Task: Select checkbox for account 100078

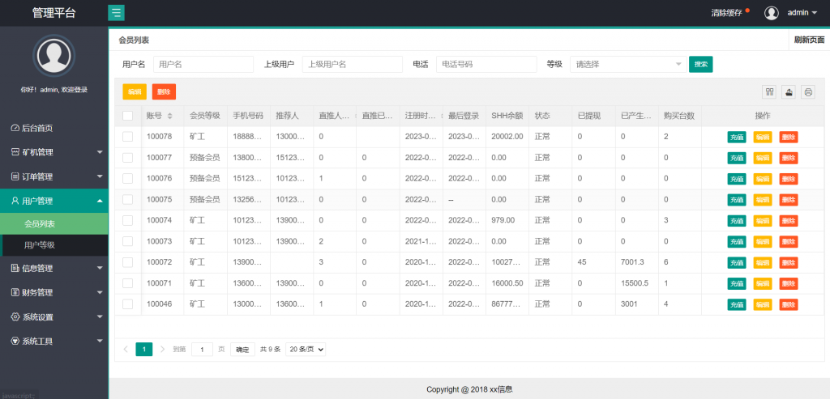Action: pyautogui.click(x=127, y=136)
